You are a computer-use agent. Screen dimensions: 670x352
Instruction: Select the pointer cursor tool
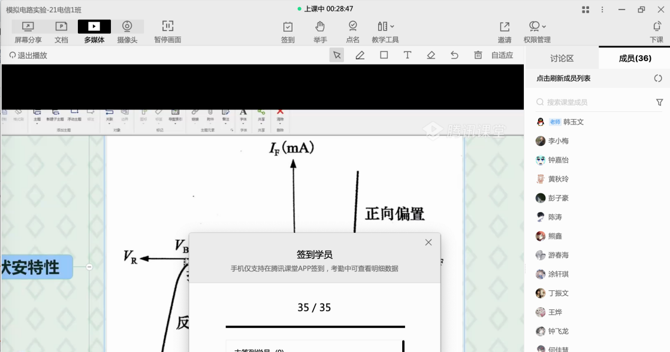pos(337,55)
